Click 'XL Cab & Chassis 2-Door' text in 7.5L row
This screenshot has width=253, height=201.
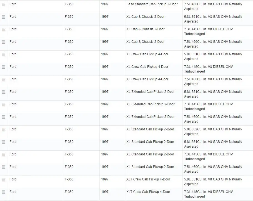click(145, 42)
